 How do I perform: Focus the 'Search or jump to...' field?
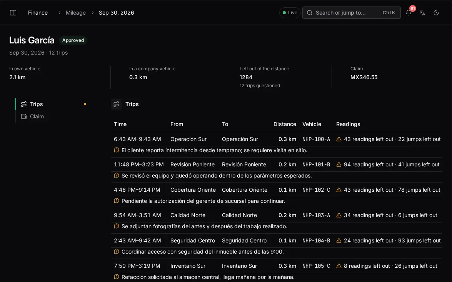[351, 13]
